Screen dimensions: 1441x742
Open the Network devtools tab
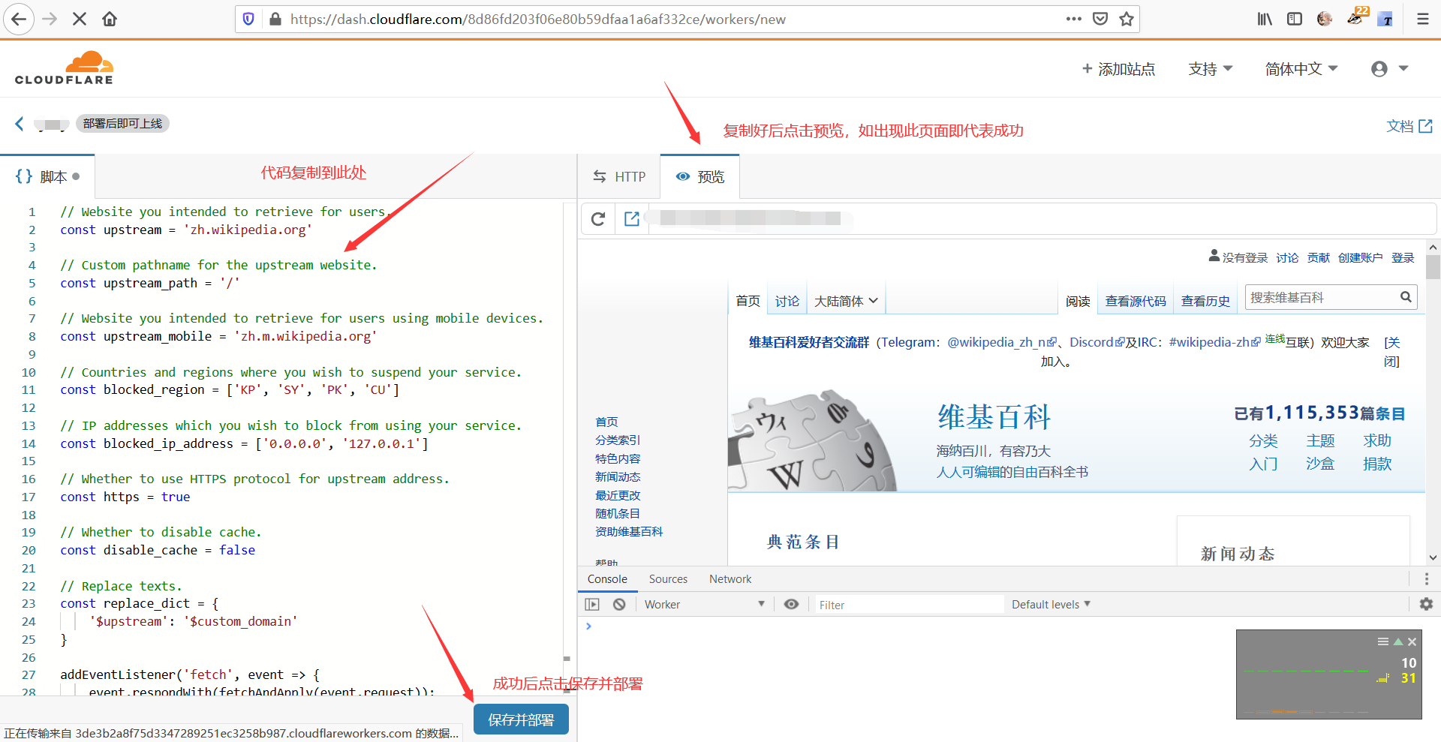tap(730, 578)
